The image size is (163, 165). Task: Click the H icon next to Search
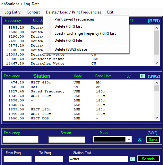pos(132,159)
